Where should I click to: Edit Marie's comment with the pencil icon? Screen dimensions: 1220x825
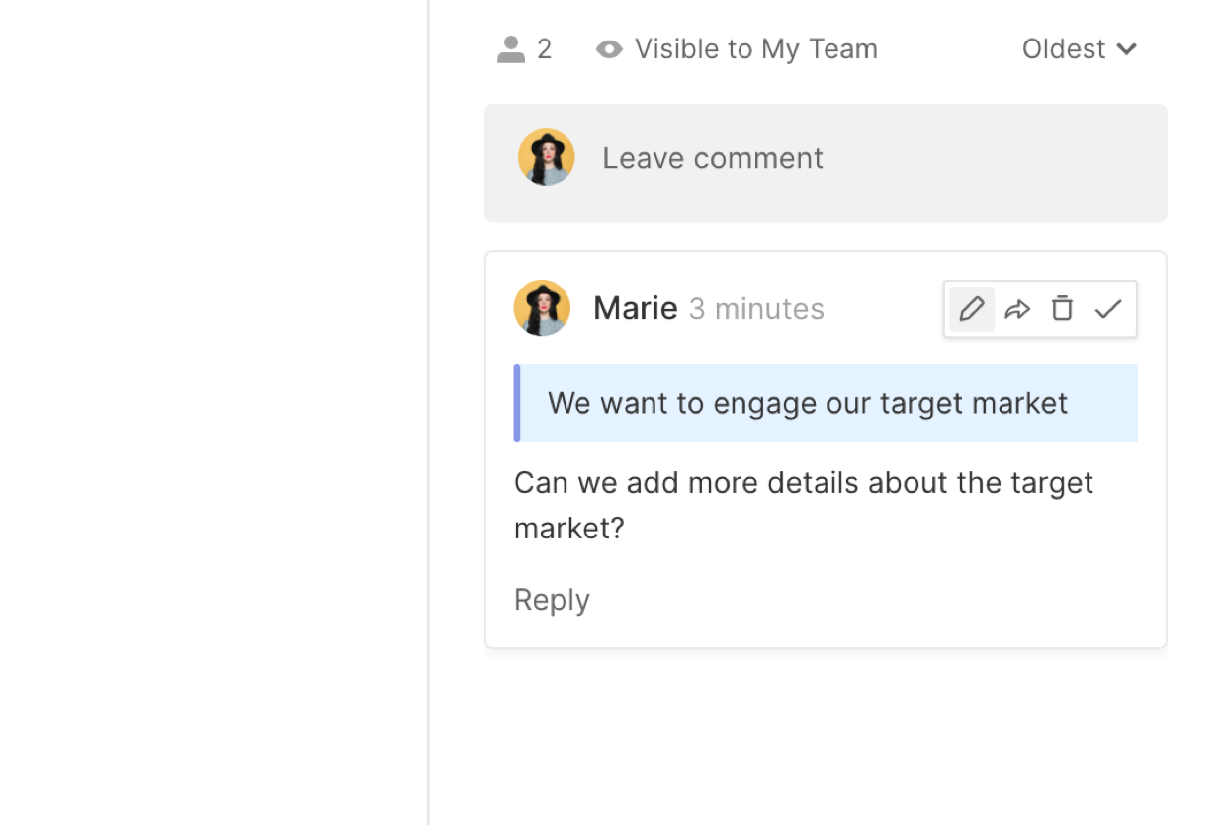tap(972, 309)
